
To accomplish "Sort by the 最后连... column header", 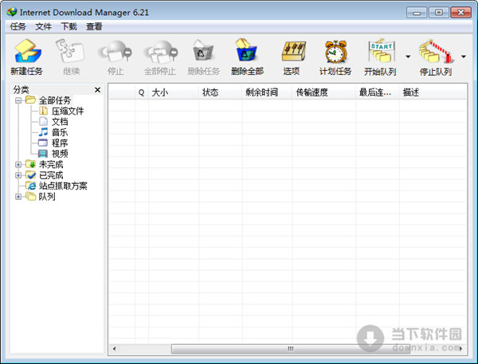I will tap(378, 92).
